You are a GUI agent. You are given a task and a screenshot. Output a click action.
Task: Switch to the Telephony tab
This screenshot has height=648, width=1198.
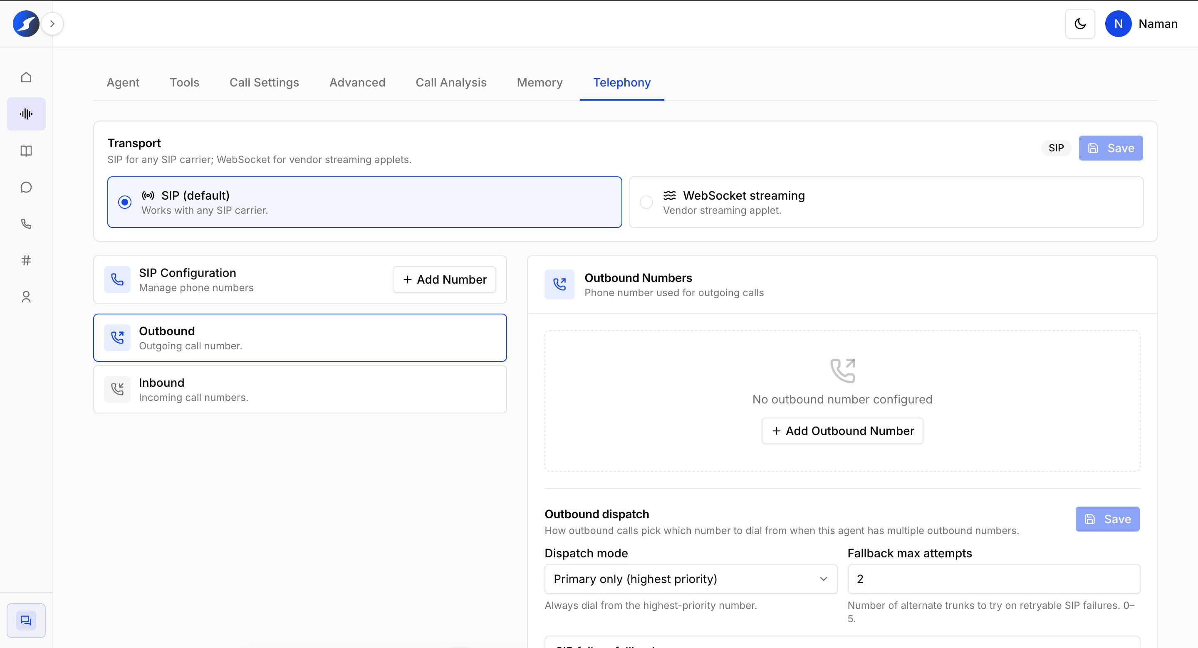[622, 83]
